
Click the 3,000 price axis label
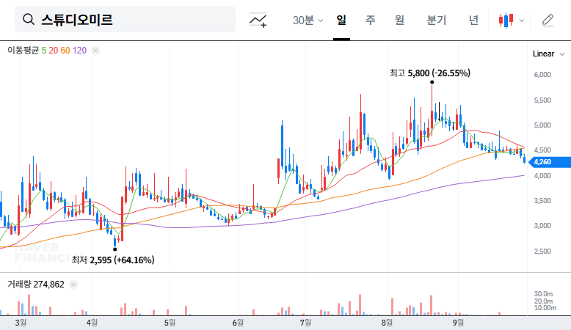pos(542,226)
